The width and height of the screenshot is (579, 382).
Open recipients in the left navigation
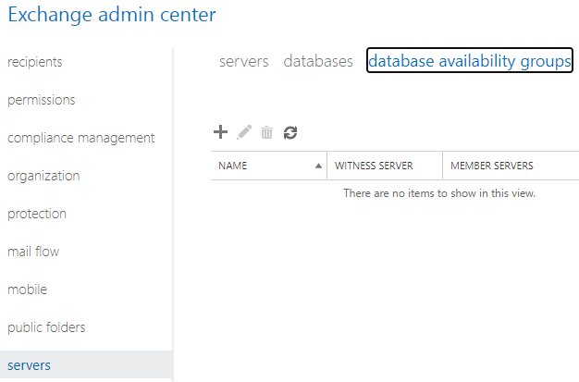(35, 62)
